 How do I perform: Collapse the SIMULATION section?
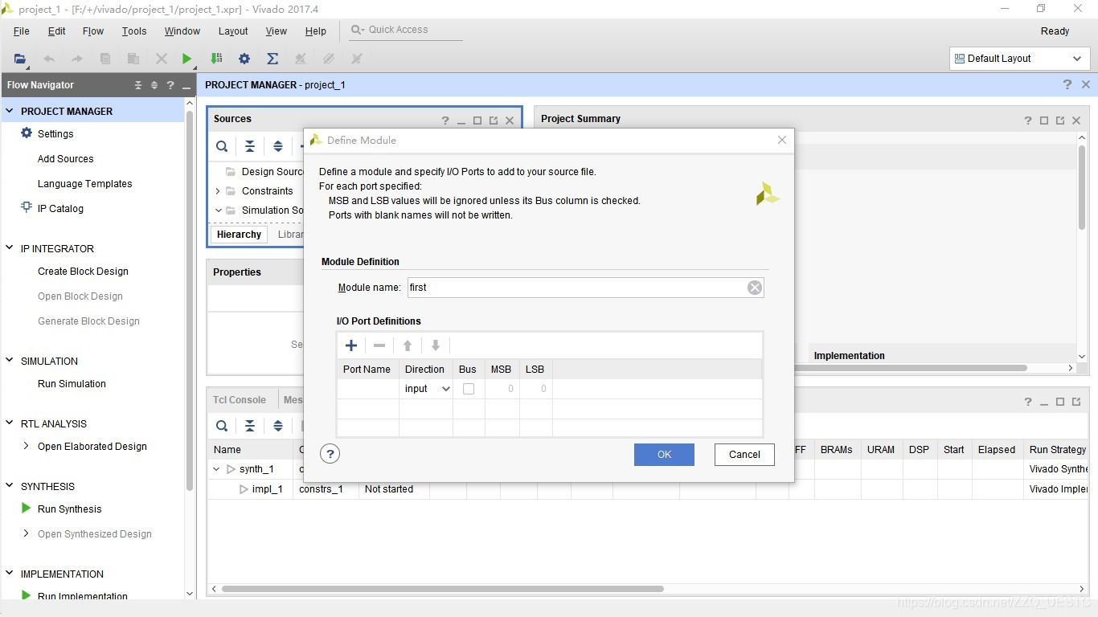[10, 361]
